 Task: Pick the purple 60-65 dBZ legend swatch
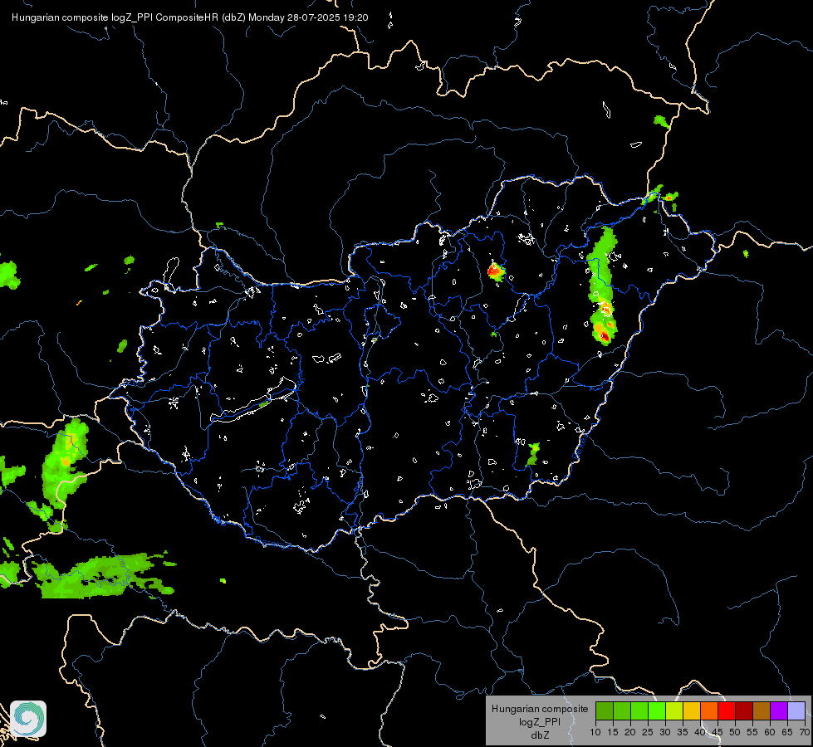(x=779, y=710)
